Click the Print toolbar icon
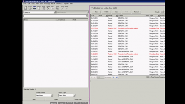This screenshot has height=104, width=185. coord(34,8)
